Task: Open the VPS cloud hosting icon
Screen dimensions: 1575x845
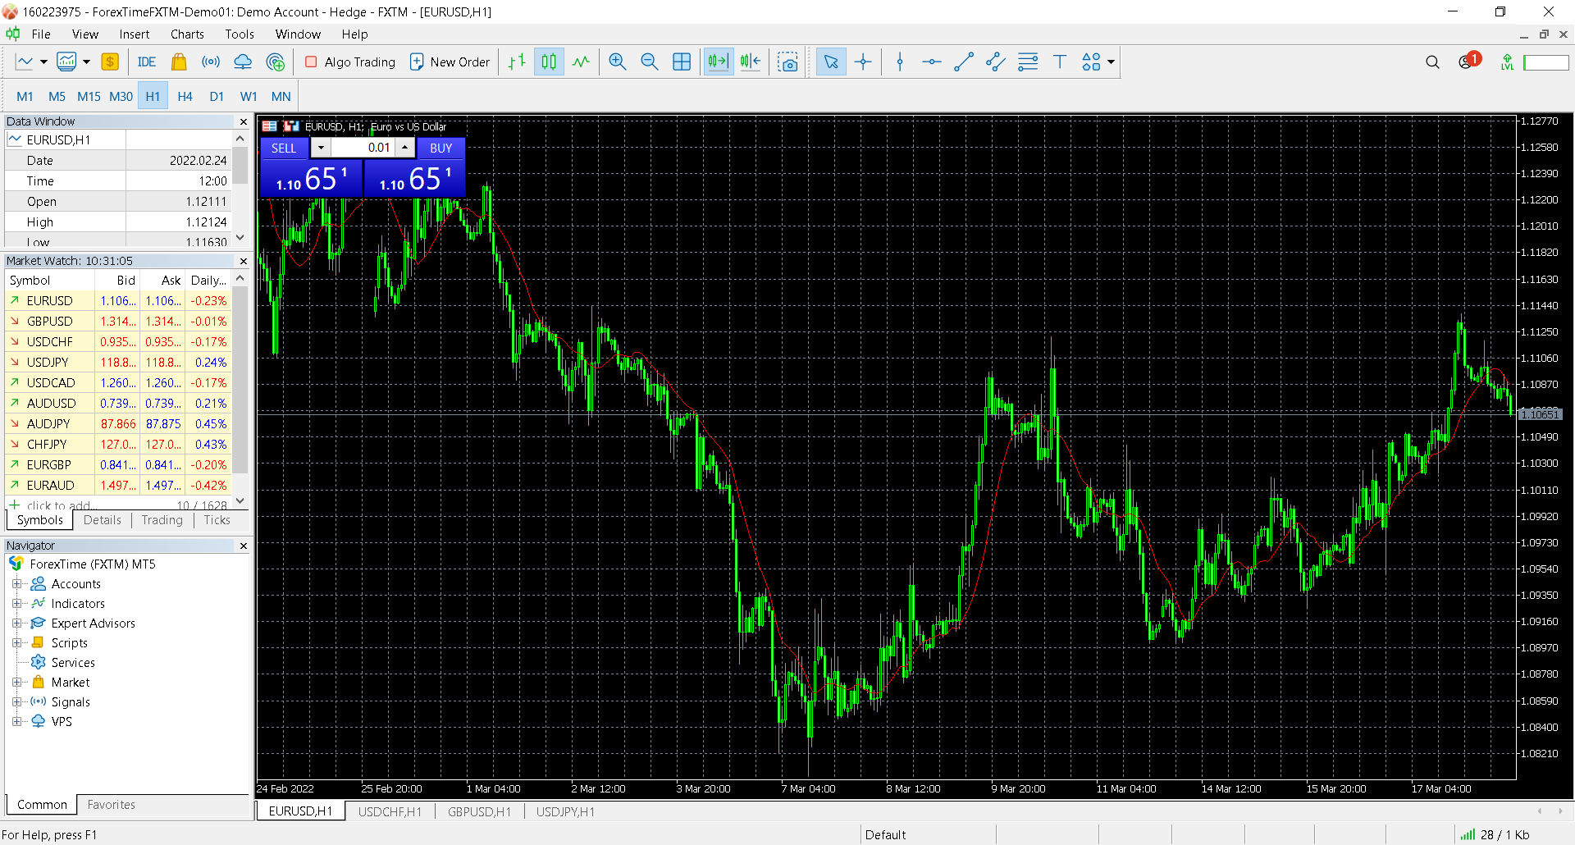Action: point(243,62)
